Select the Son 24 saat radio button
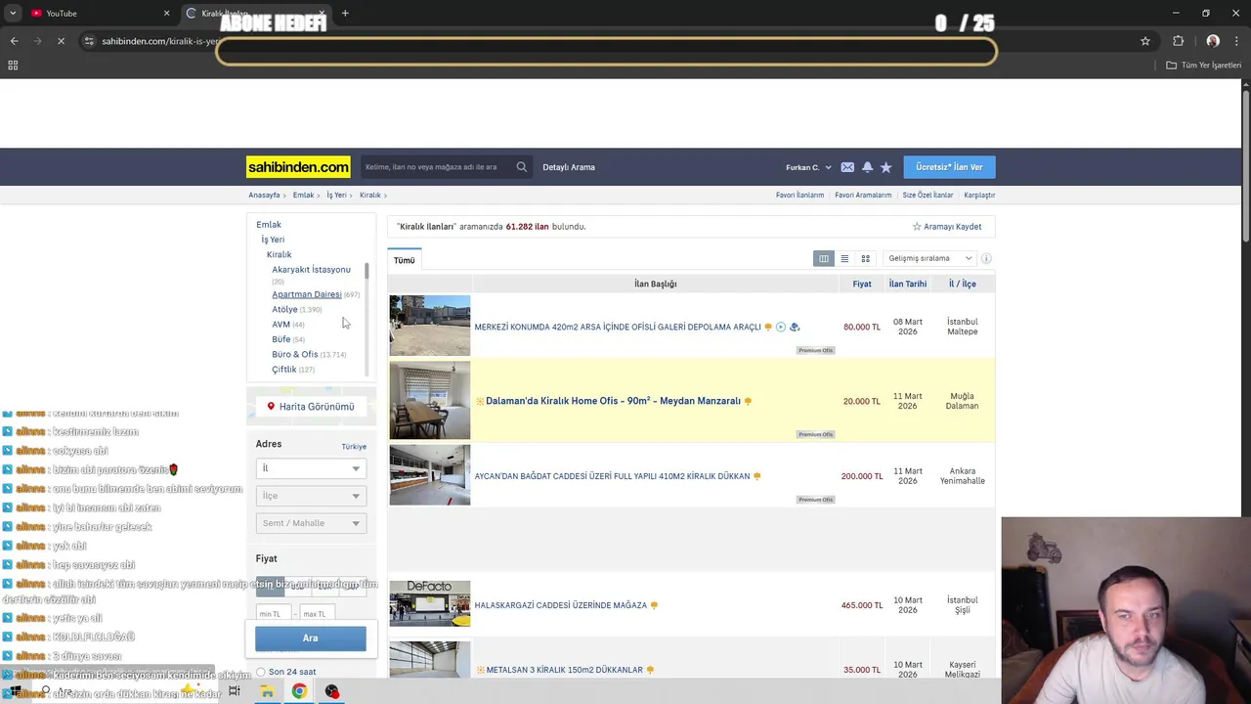Screen dimensions: 1251x704 [260, 672]
